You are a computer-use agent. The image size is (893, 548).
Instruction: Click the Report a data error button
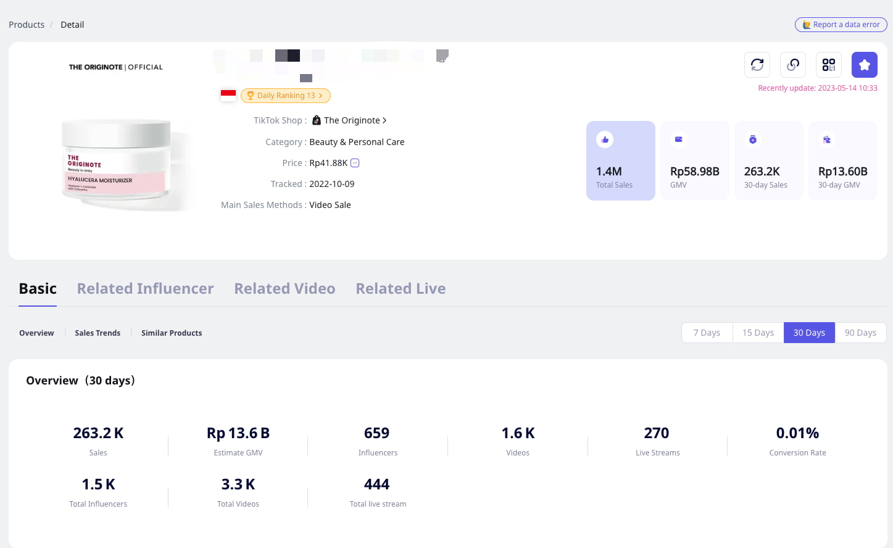(841, 25)
